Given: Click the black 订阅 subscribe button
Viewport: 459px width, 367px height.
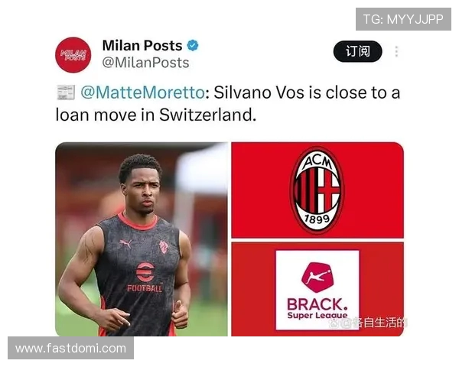Looking at the screenshot, I should click(x=358, y=51).
